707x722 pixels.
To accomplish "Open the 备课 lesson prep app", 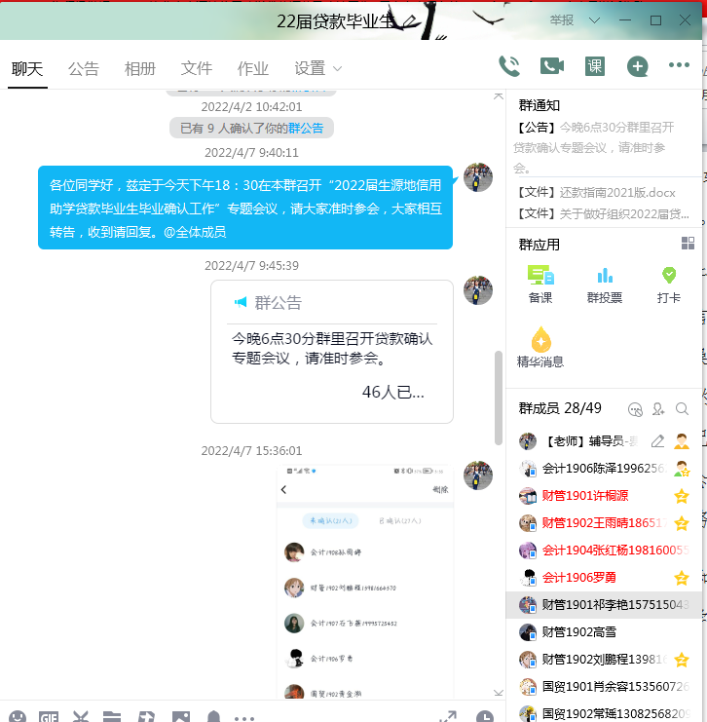I will [540, 285].
